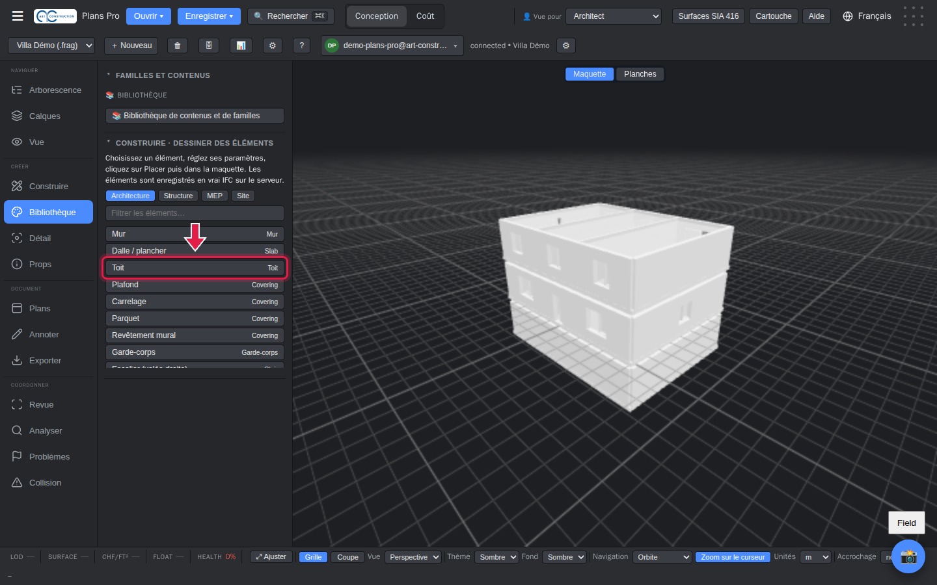Open the Navigation Orbite dropdown
The height and width of the screenshot is (585, 937).
662,557
